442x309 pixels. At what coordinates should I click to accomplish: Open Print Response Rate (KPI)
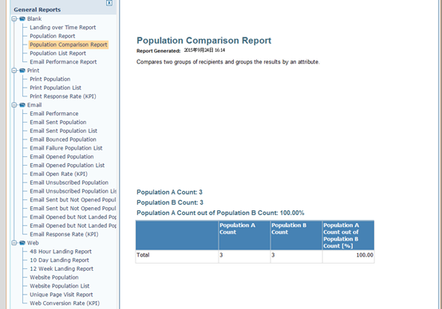tap(63, 96)
